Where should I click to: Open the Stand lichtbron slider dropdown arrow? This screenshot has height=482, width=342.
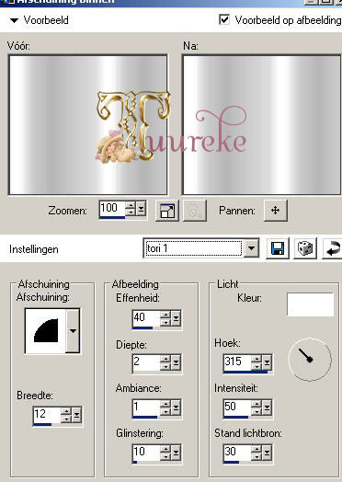point(267,453)
